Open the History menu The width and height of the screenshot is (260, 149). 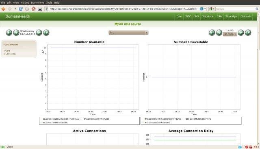[25, 3]
